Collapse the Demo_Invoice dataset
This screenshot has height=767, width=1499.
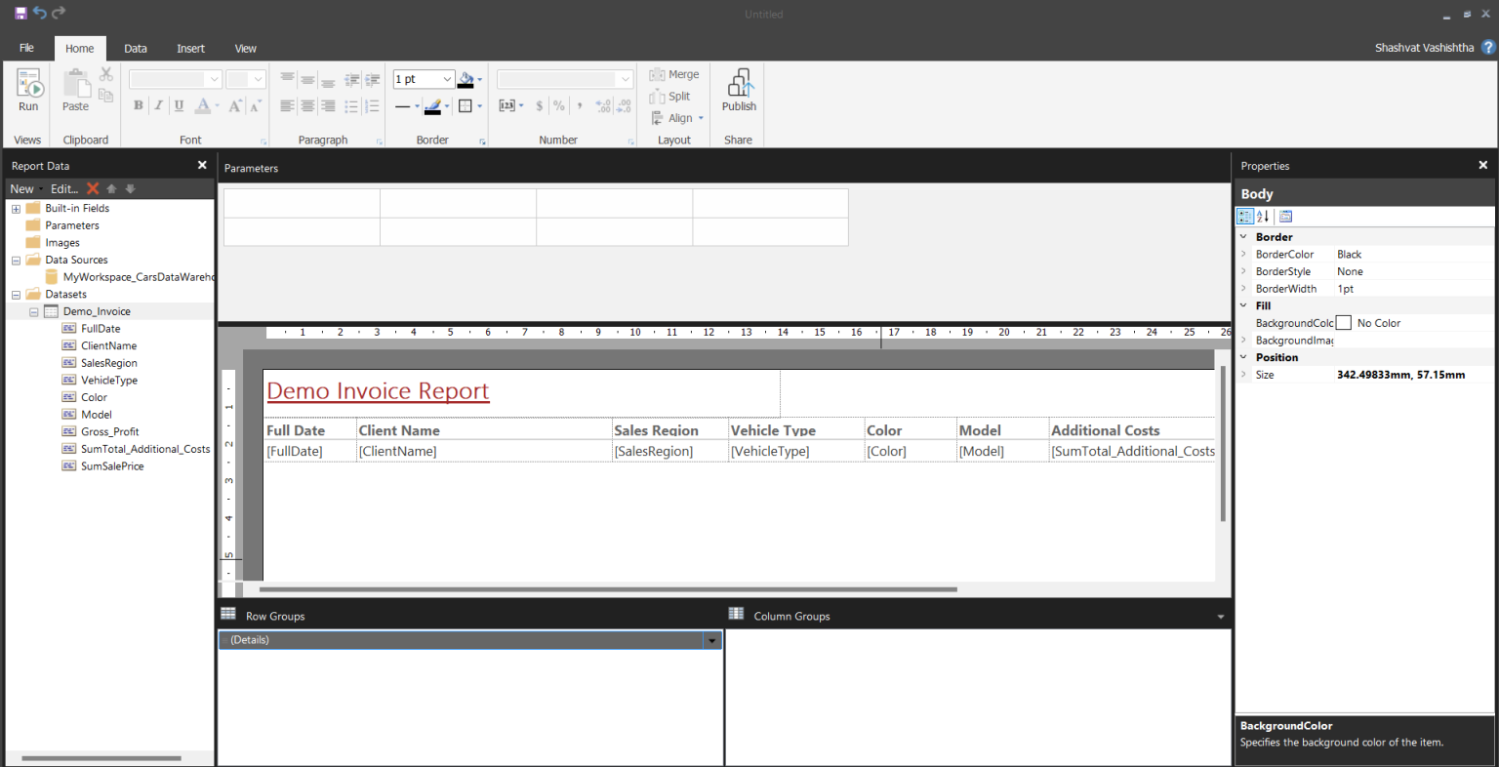click(33, 310)
